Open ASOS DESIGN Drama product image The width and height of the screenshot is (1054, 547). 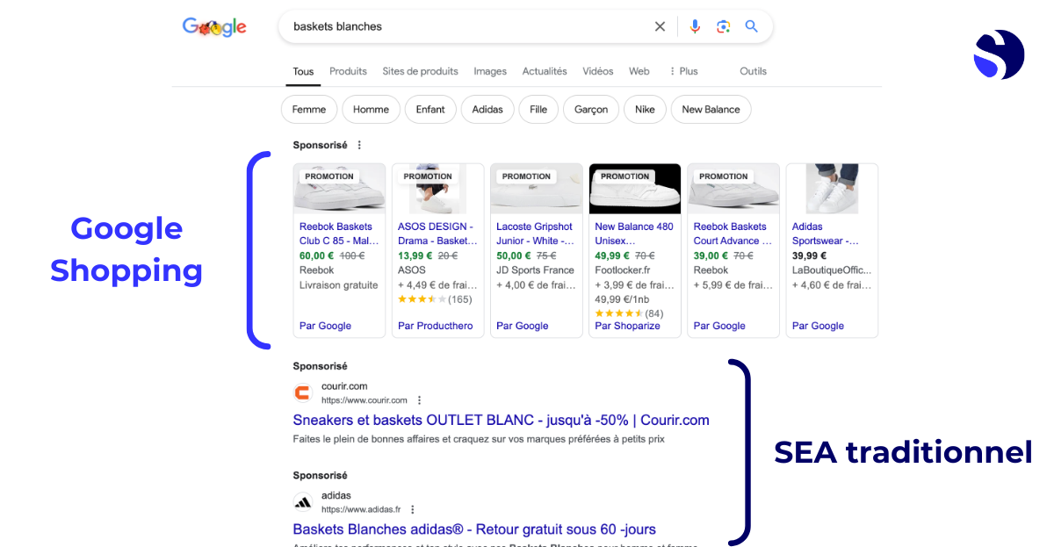437,189
